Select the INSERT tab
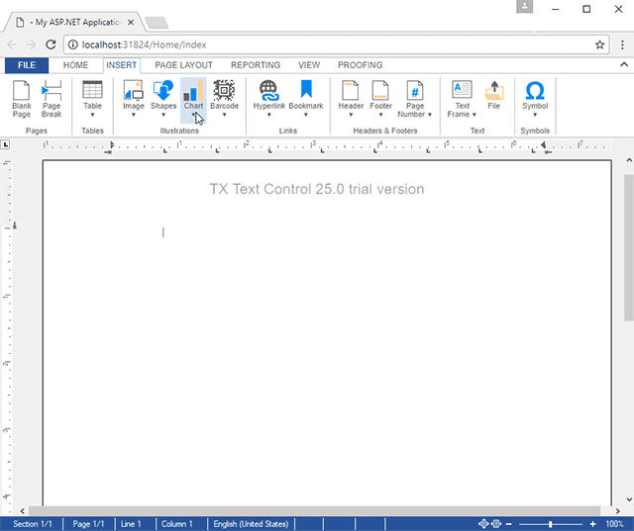 tap(121, 65)
